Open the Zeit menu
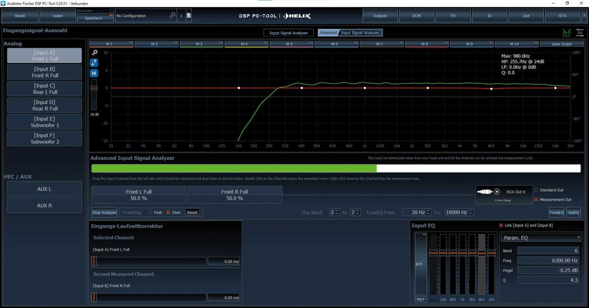Screen dimensions: 589x308 (x=526, y=16)
